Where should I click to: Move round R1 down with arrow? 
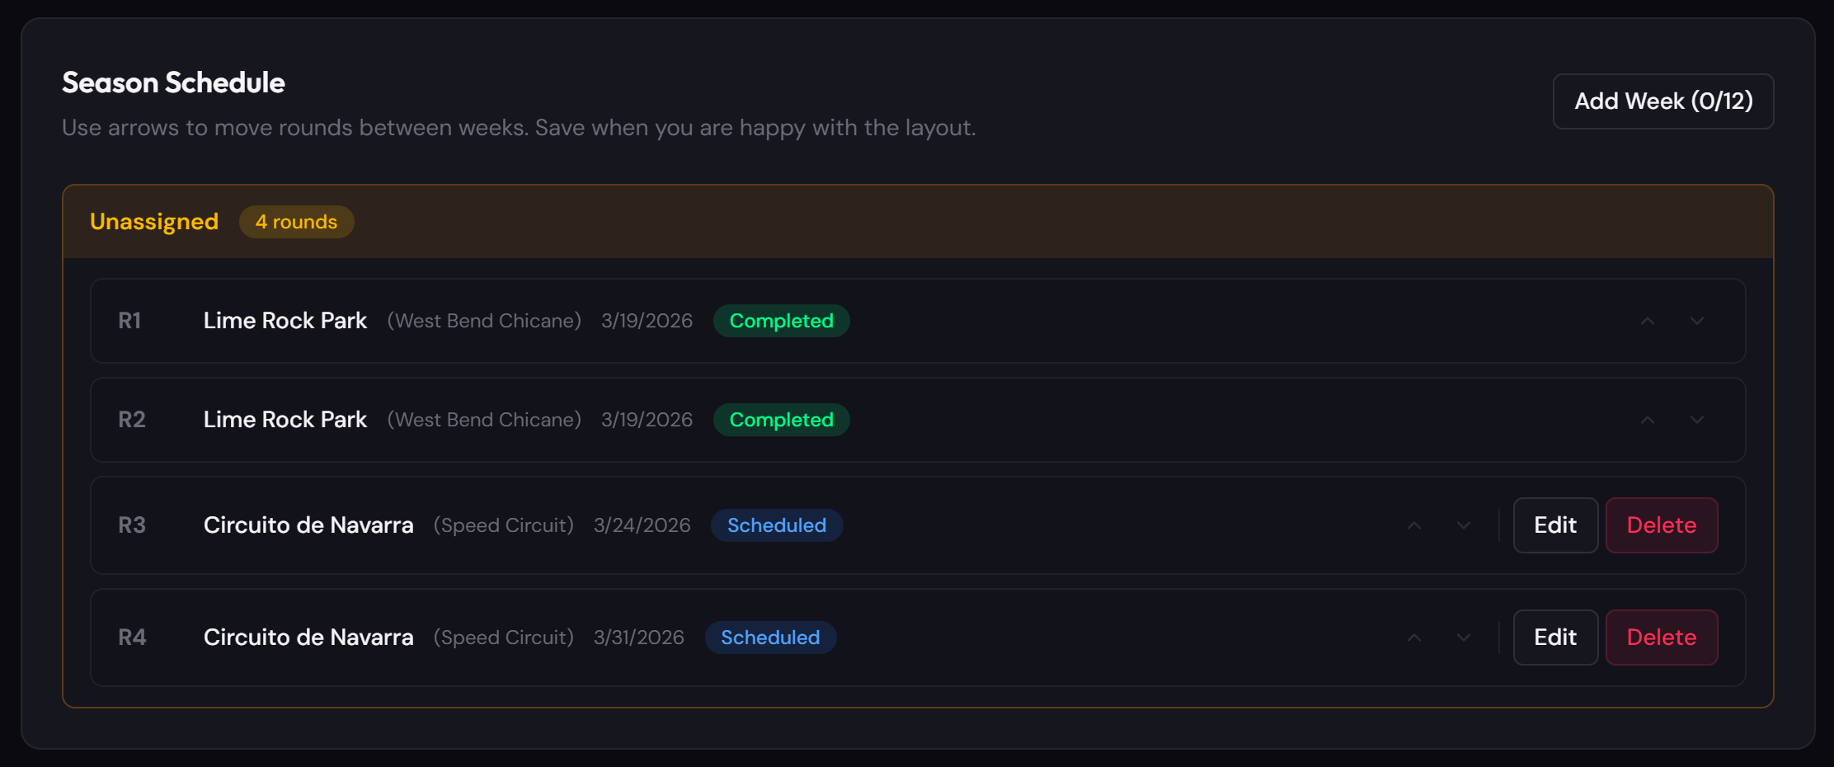coord(1696,321)
